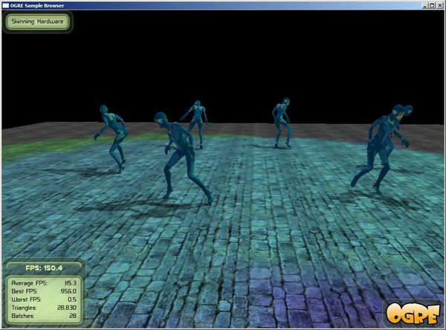
Task: Click the OGRE logo
Action: click(413, 314)
